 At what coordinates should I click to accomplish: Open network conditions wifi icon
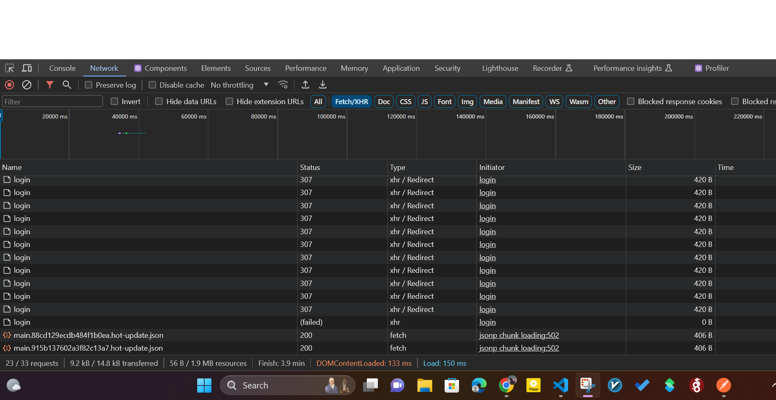tap(283, 85)
